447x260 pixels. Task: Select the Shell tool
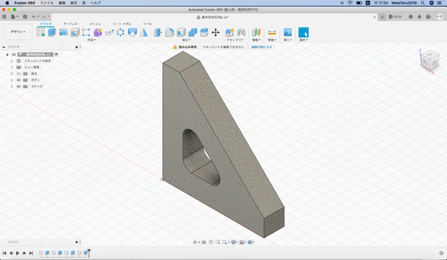click(x=181, y=32)
